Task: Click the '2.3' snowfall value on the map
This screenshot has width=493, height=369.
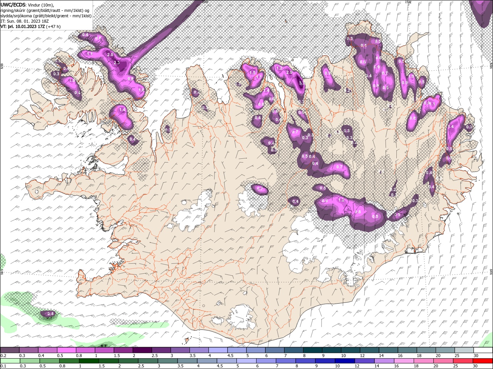Action: pos(117,63)
